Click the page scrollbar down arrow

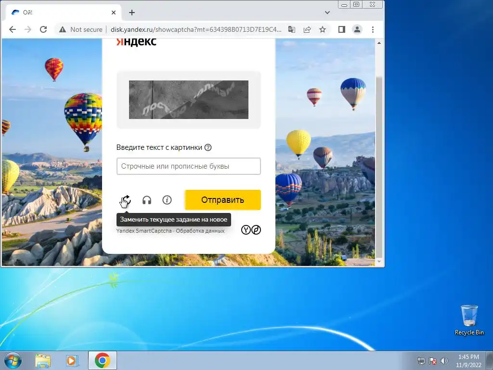tap(379, 262)
